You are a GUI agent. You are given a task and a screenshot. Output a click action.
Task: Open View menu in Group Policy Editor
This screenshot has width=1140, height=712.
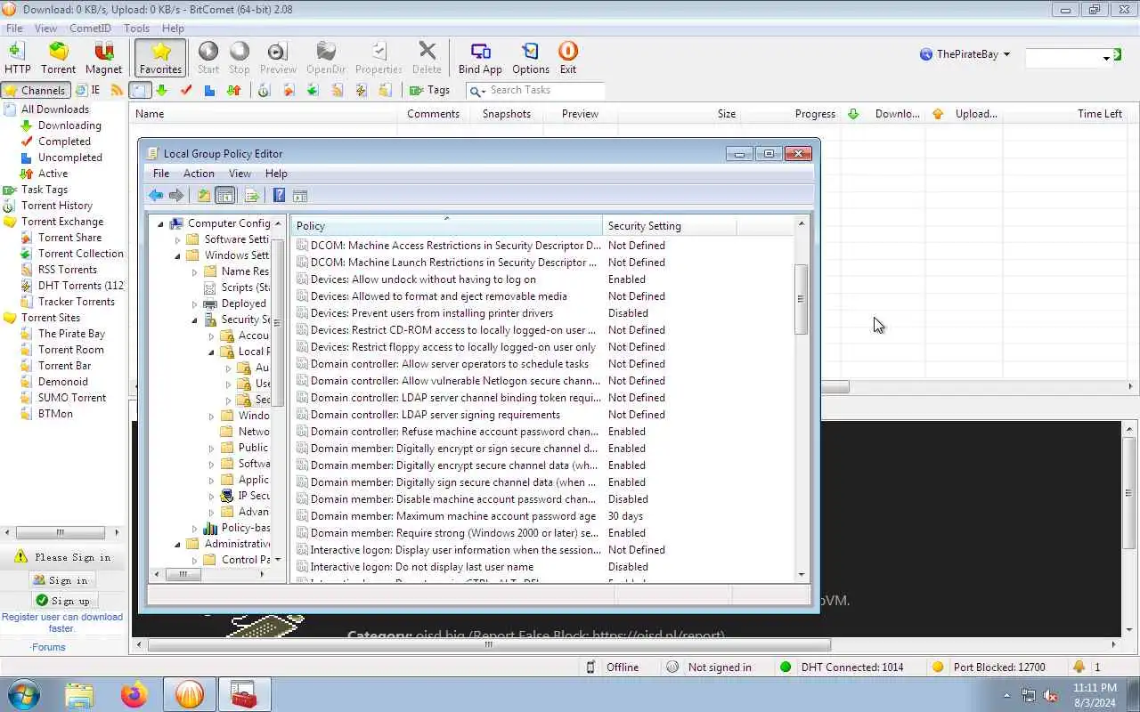240,174
